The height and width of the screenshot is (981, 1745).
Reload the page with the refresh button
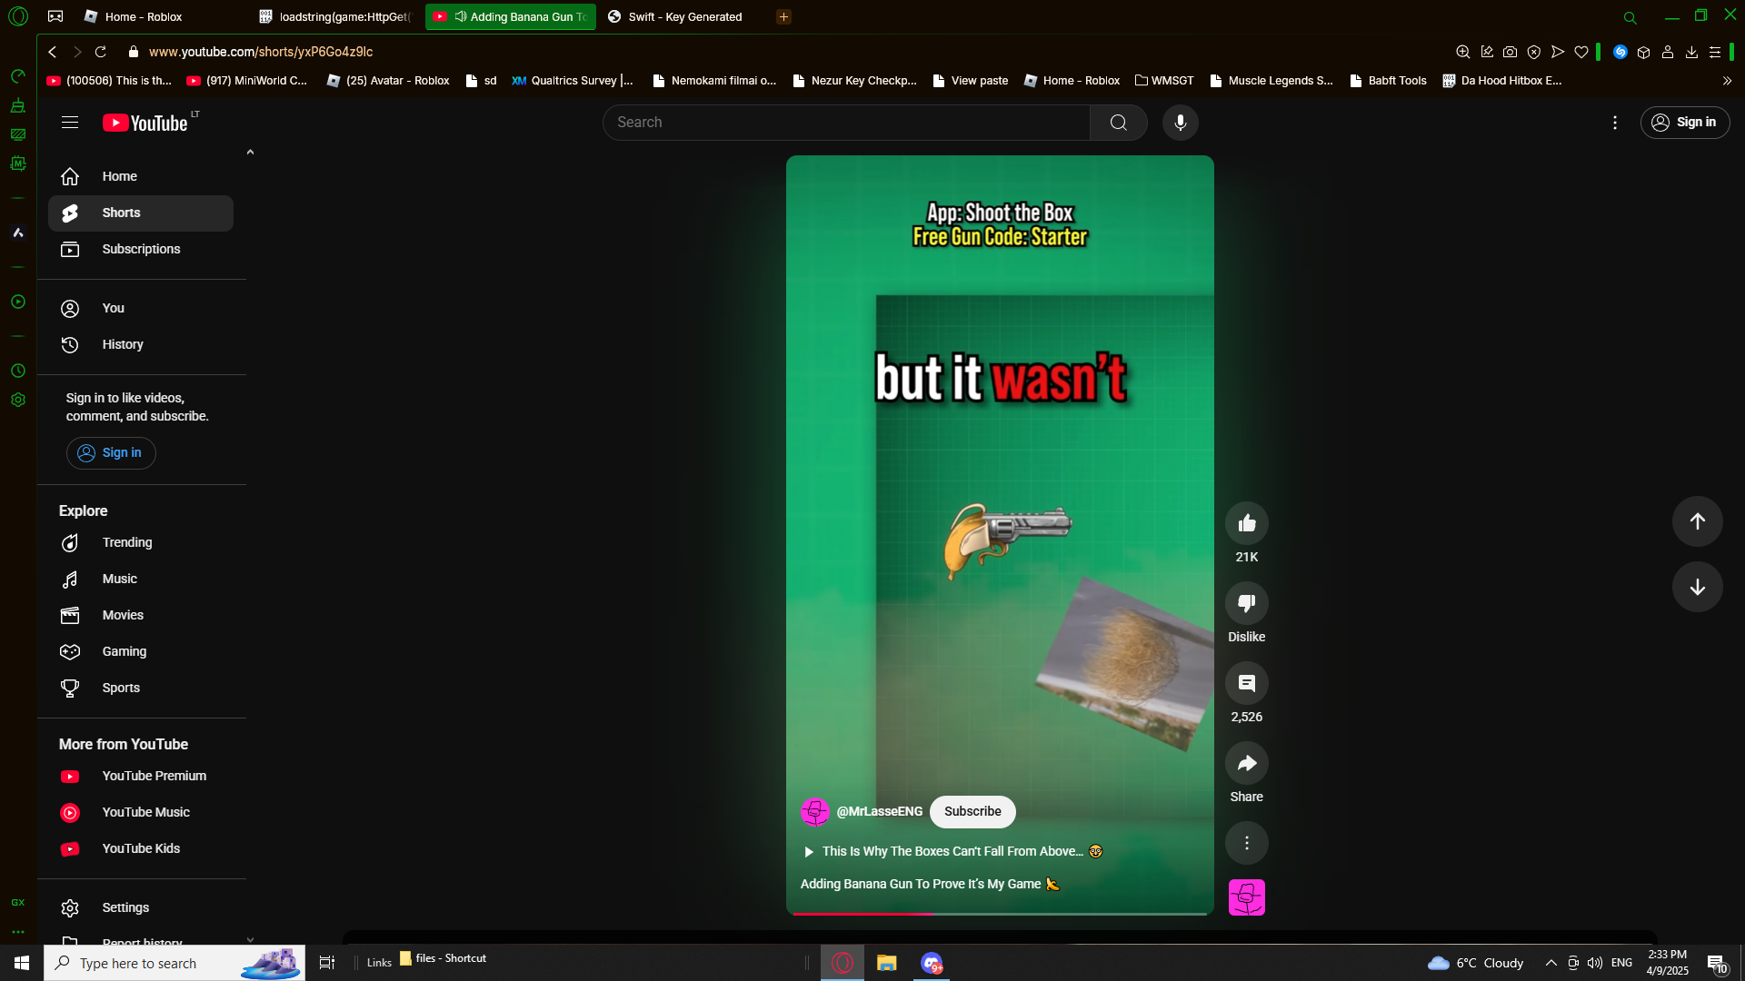pos(101,53)
